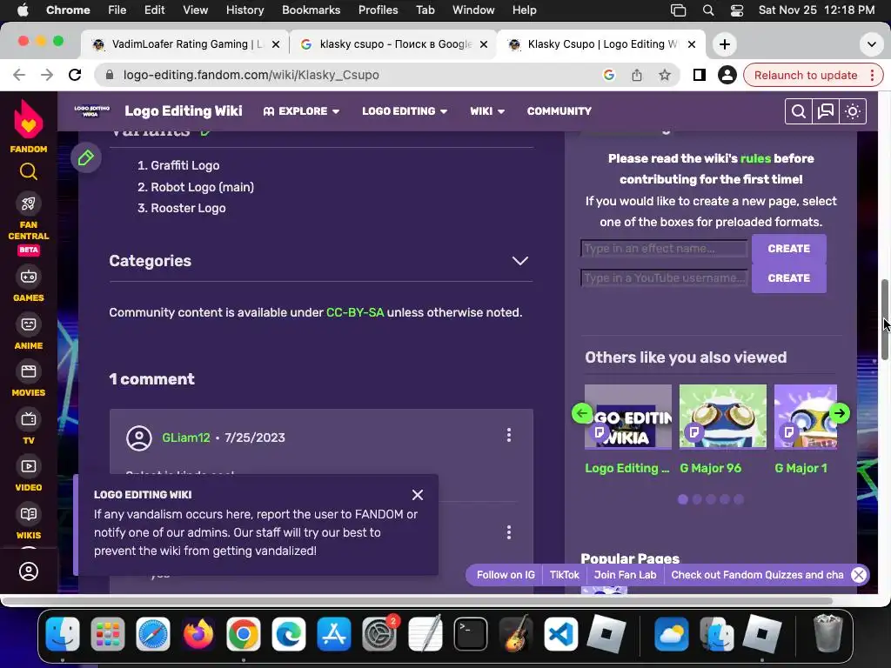Focus the effect name input field
This screenshot has height=668, width=891.
tap(664, 248)
